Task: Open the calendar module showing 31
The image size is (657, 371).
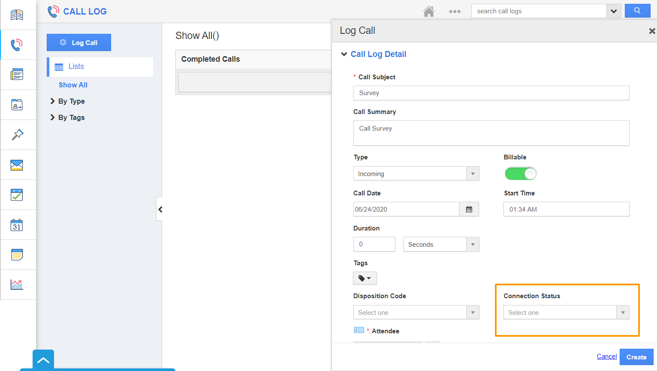Action: [x=18, y=224]
